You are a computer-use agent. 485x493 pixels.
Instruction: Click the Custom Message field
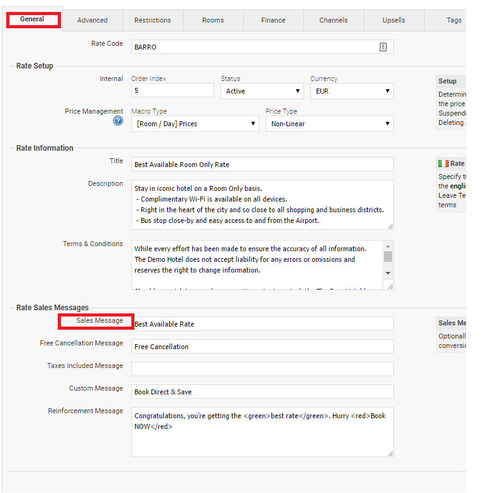[263, 392]
